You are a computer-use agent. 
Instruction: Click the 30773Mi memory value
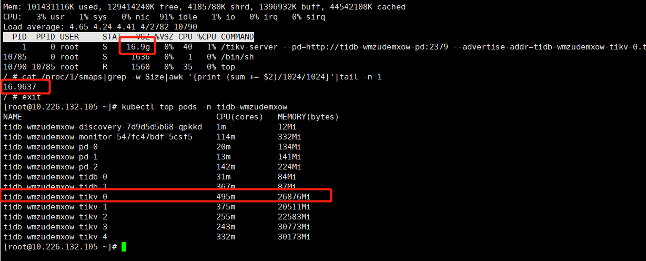[294, 227]
